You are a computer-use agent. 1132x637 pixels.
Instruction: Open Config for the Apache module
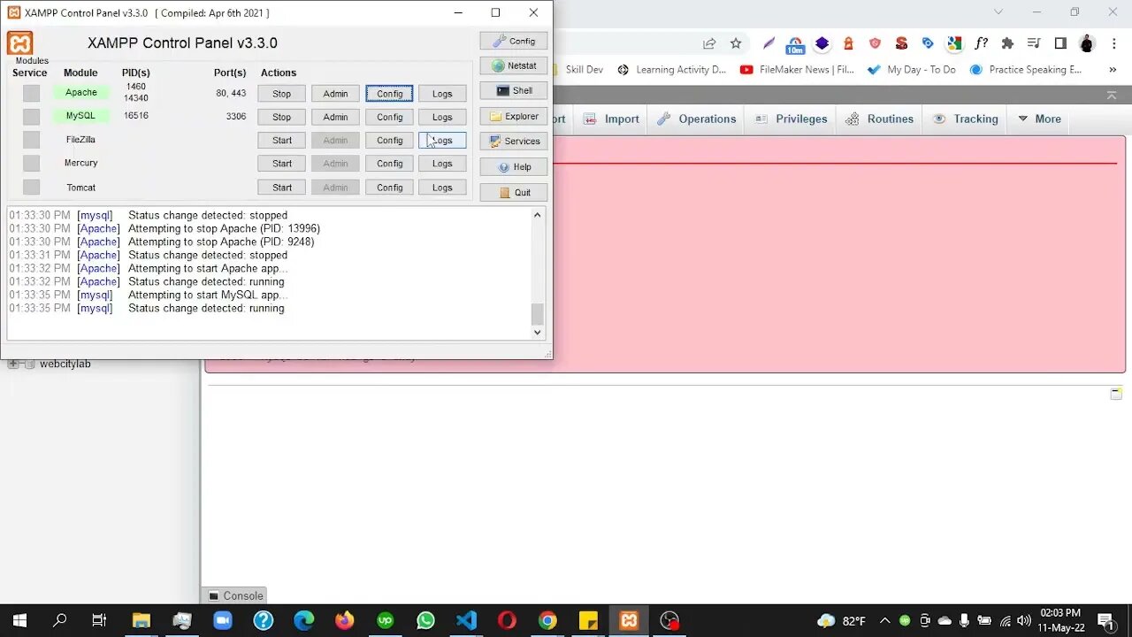tap(389, 94)
